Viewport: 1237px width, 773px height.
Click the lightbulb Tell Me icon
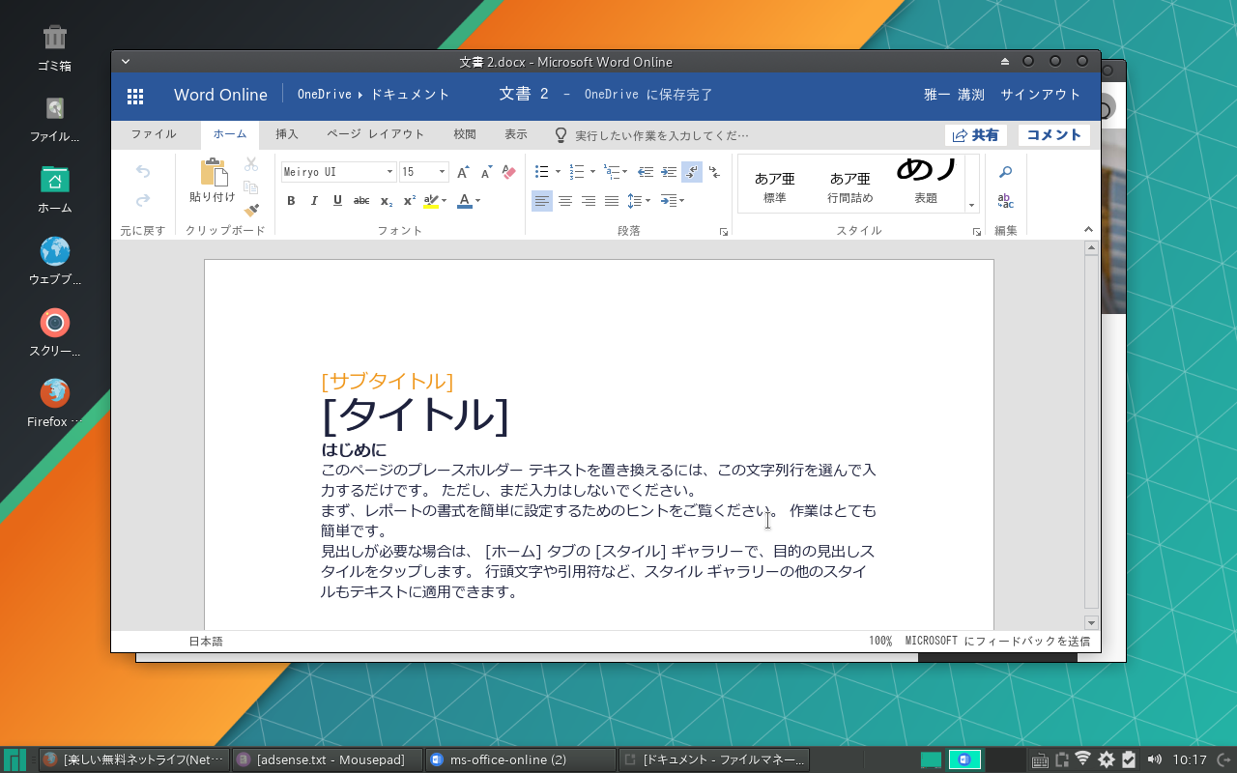click(x=560, y=135)
